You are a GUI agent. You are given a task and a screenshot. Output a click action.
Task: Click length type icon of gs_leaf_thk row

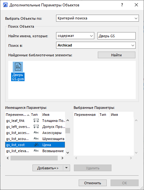click(36, 120)
